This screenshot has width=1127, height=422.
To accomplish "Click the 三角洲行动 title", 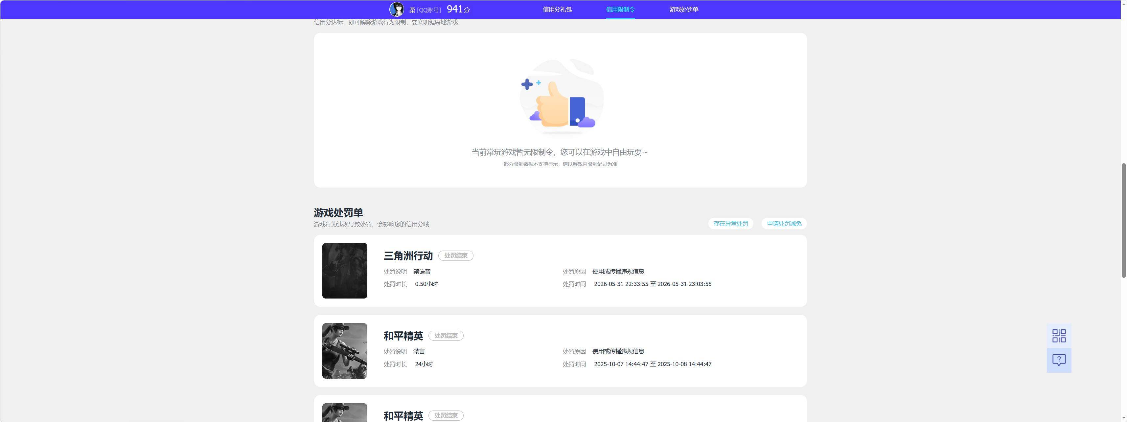I will (x=408, y=256).
